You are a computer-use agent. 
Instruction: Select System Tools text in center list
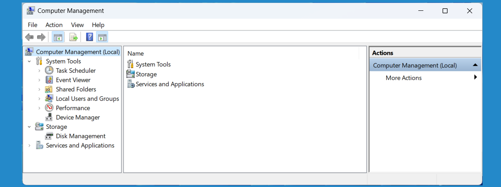(153, 64)
